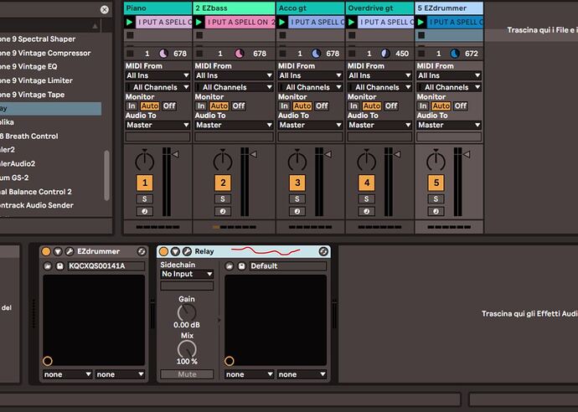
Task: Arm the Acco gt track for recording
Action: click(297, 212)
